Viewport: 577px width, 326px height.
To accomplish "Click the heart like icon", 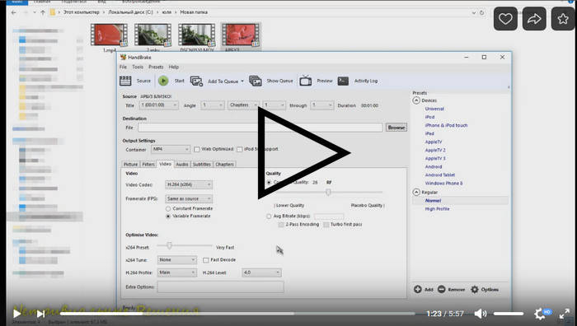I will click(x=505, y=18).
